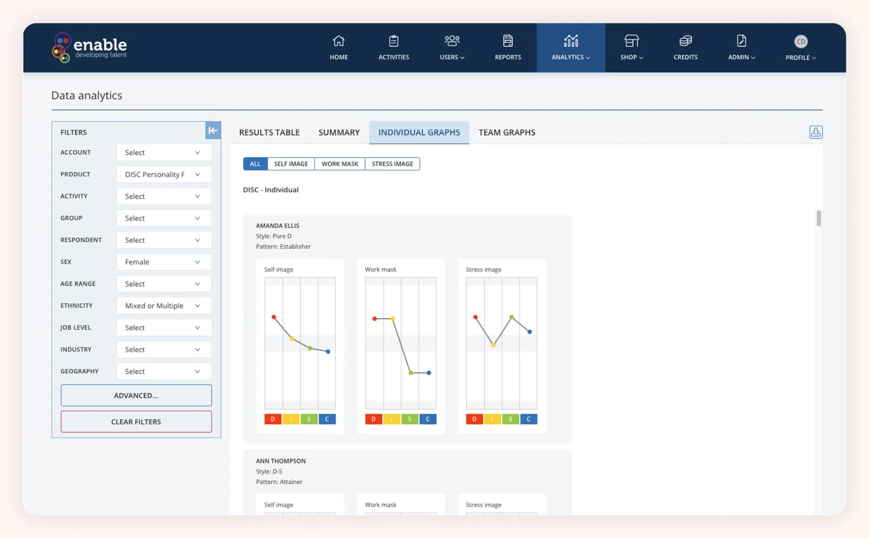This screenshot has height=538, width=869.
Task: Click 'Pattern: Establisher' text
Action: pyautogui.click(x=284, y=246)
